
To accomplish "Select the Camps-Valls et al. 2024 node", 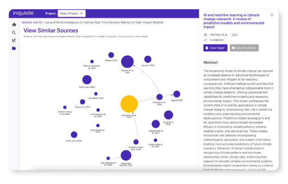I will coord(155,140).
